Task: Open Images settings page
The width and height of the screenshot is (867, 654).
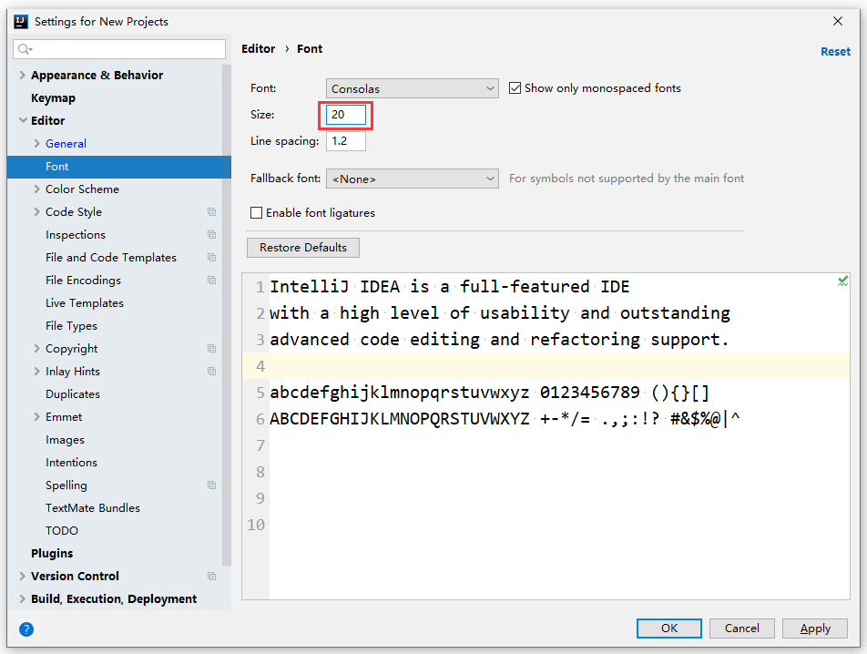Action: [x=65, y=440]
